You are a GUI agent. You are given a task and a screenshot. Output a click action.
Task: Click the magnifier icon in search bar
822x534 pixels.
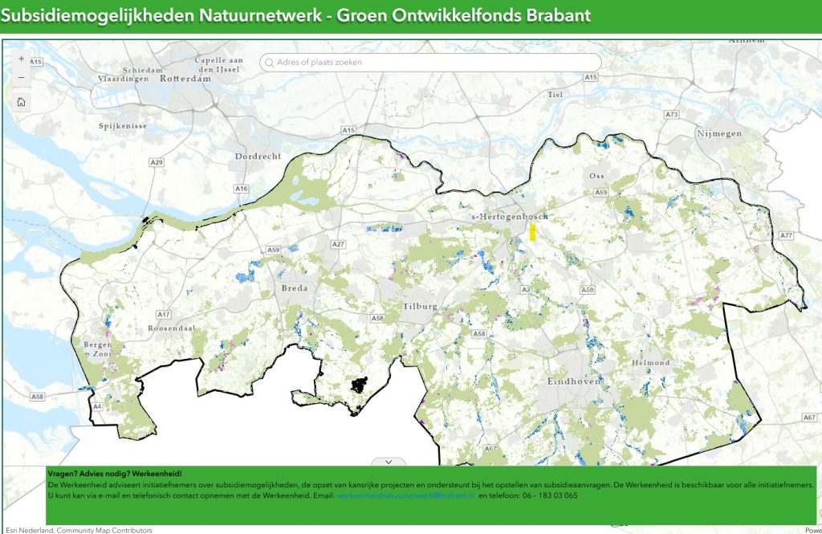[269, 63]
